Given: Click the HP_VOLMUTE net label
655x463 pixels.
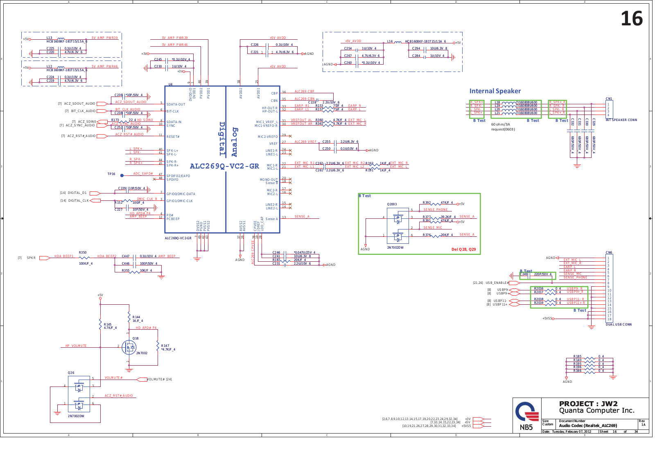Looking at the screenshot, I should (76, 346).
